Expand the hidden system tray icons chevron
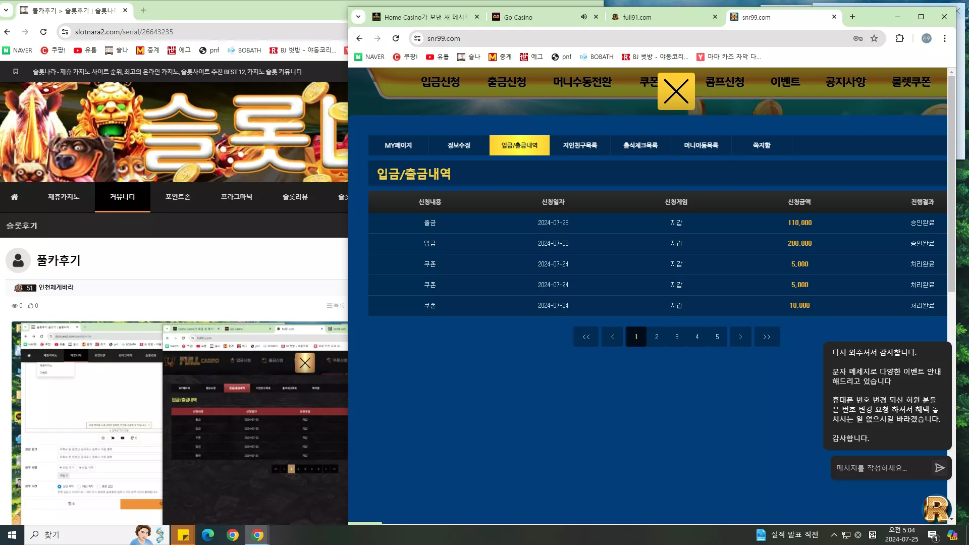 tap(834, 535)
